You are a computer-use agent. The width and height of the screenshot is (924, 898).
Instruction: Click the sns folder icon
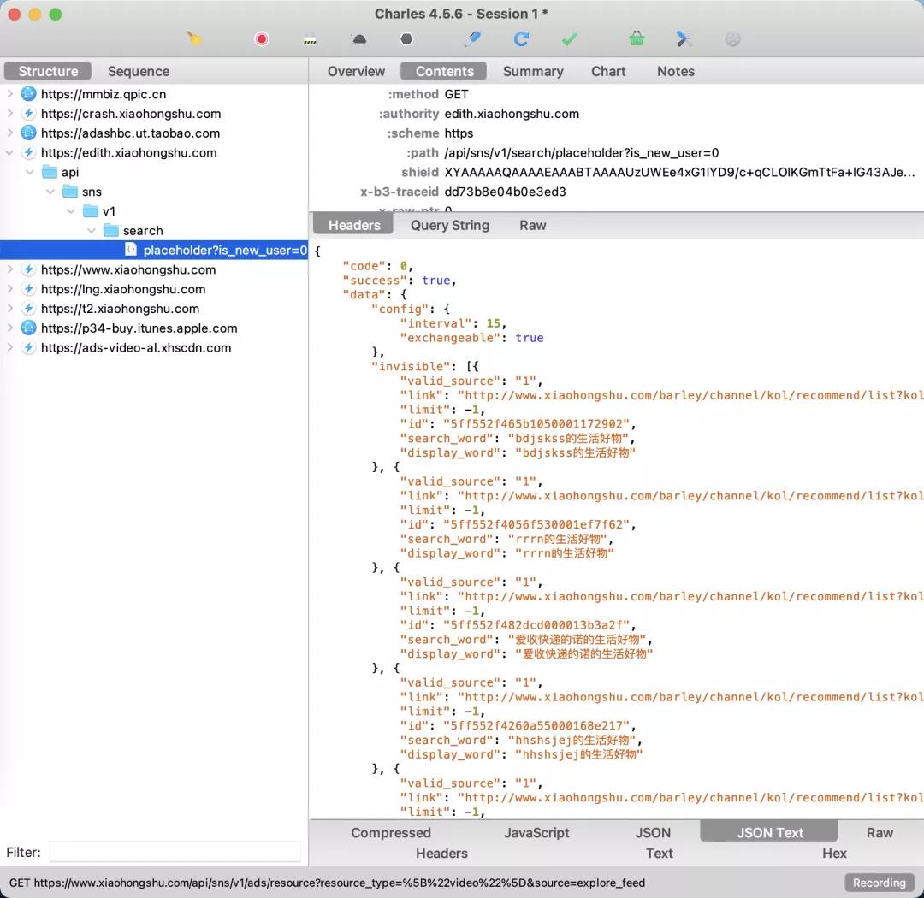pyautogui.click(x=70, y=192)
